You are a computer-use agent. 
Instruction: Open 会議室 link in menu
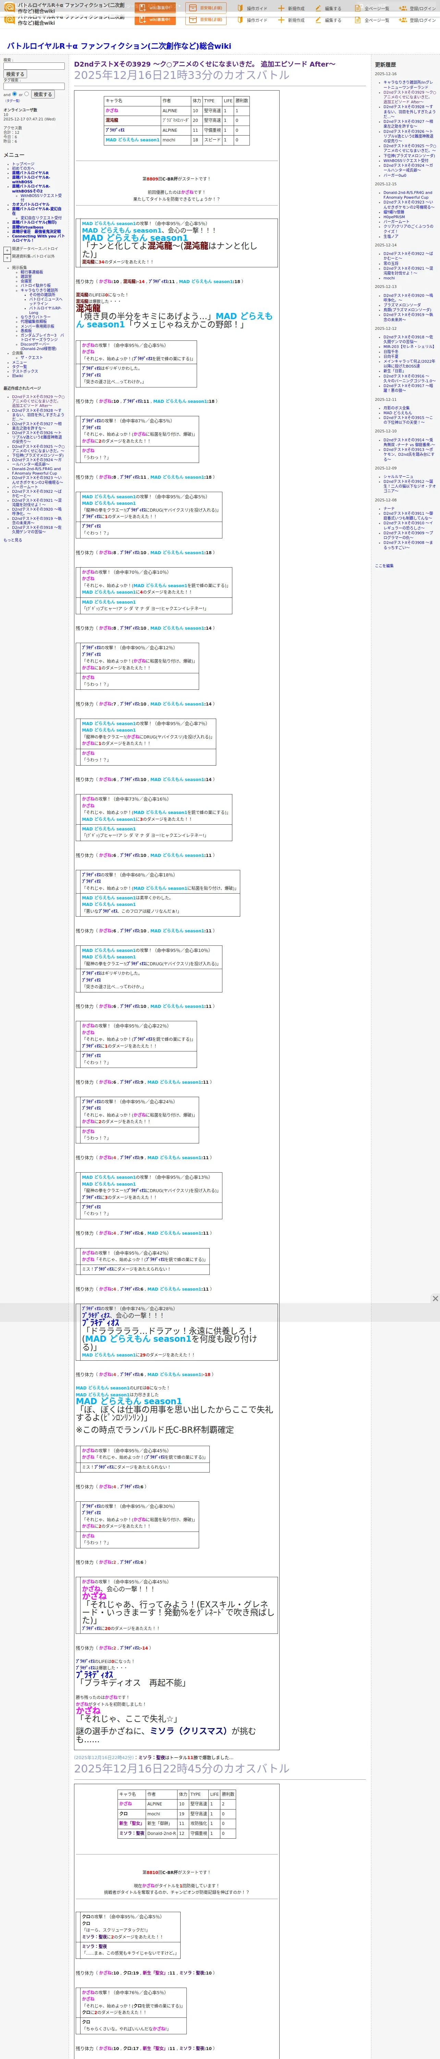(x=26, y=281)
